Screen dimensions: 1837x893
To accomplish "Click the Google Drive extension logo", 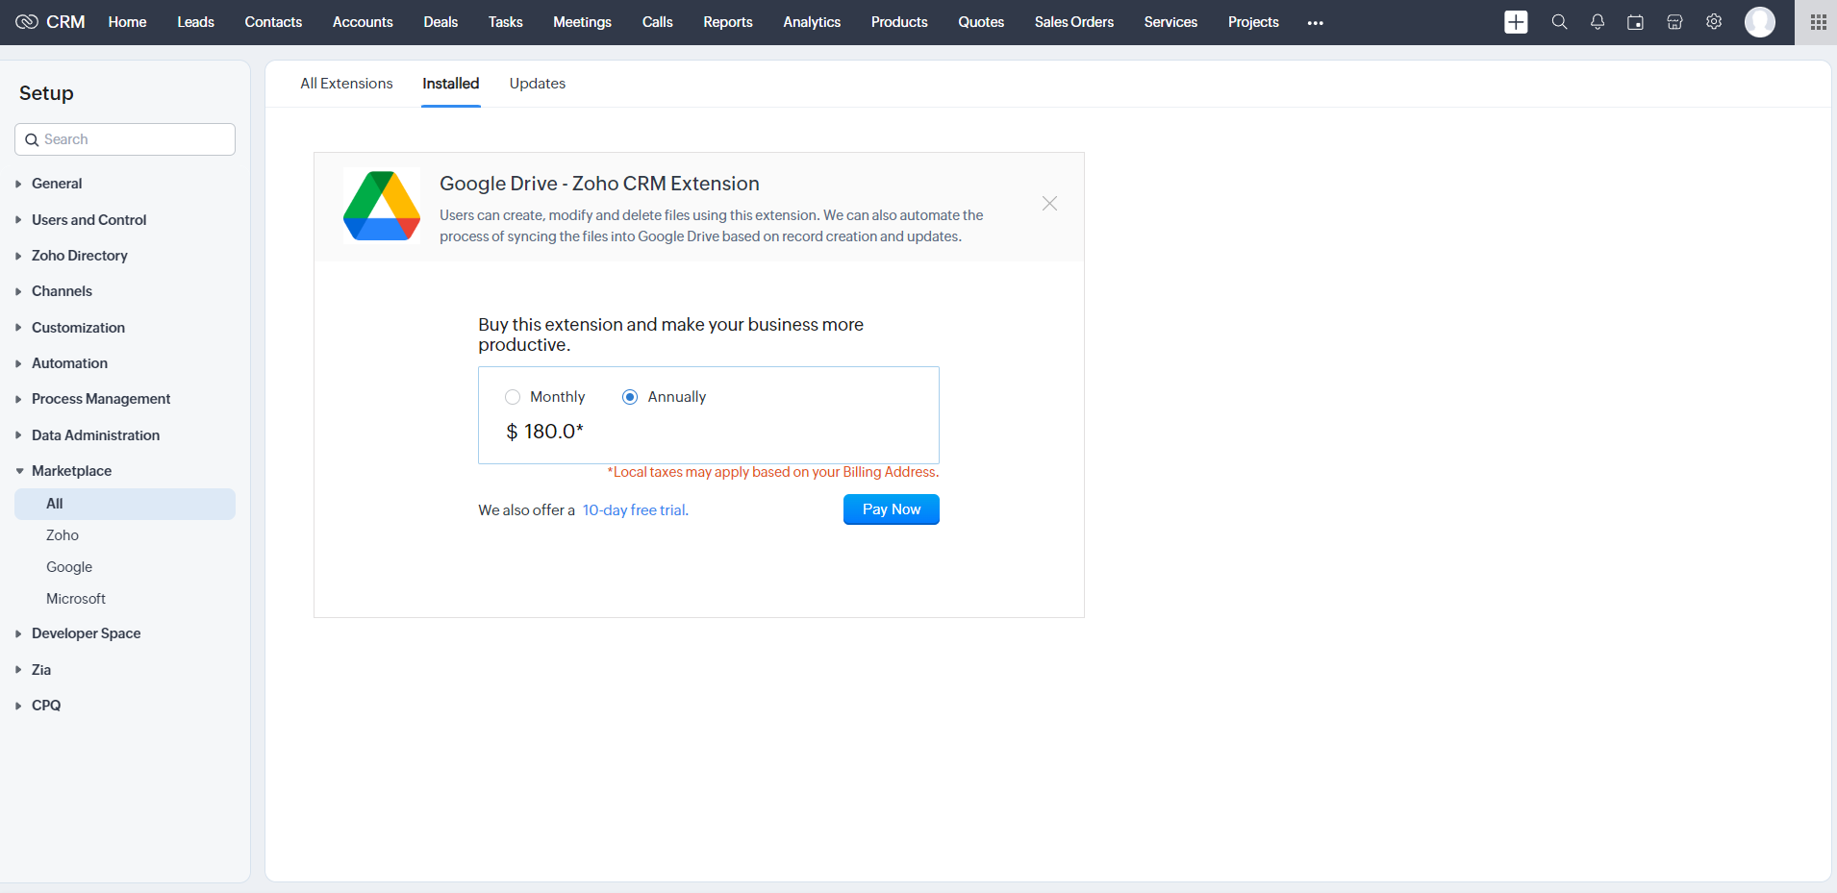I will pos(382,206).
